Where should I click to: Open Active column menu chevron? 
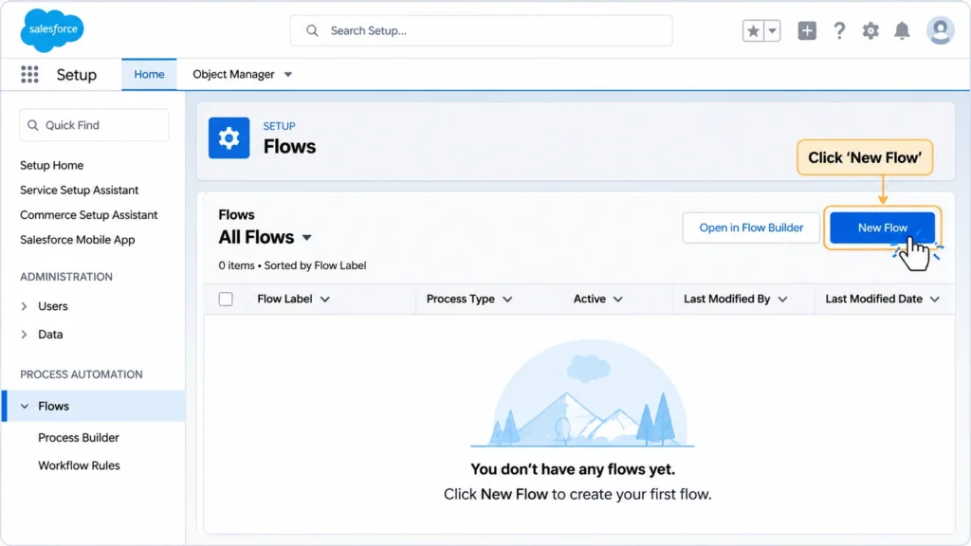point(618,300)
